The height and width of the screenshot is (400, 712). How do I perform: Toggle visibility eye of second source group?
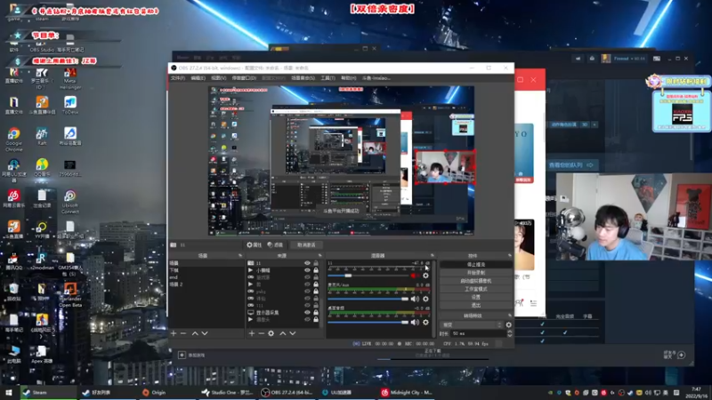pos(307,270)
